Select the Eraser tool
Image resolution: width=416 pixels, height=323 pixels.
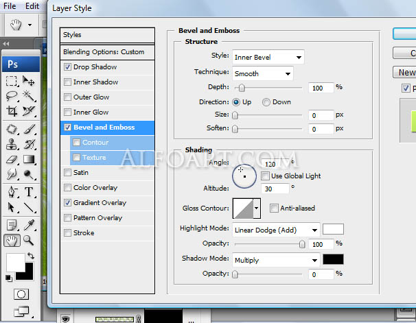[x=12, y=160]
